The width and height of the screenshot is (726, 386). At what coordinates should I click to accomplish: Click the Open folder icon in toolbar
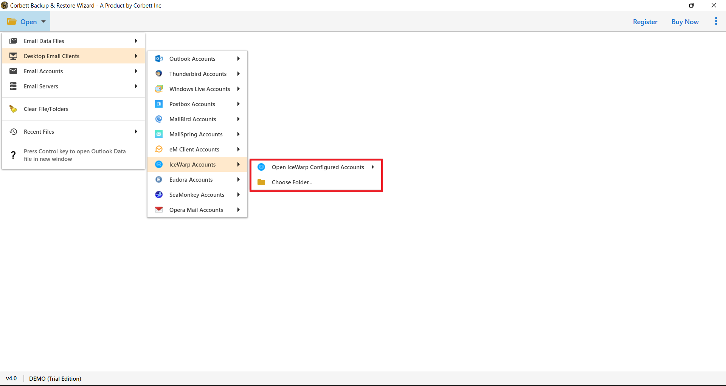point(12,22)
